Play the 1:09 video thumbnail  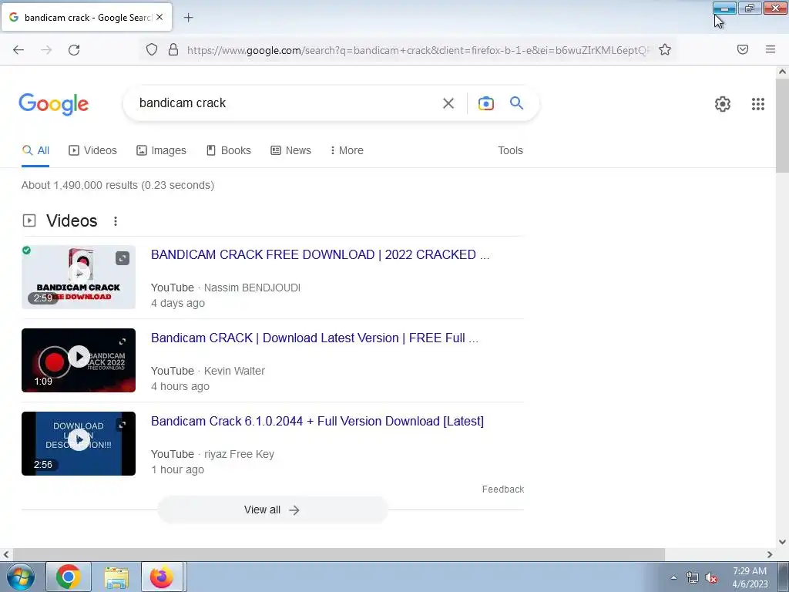(x=79, y=360)
